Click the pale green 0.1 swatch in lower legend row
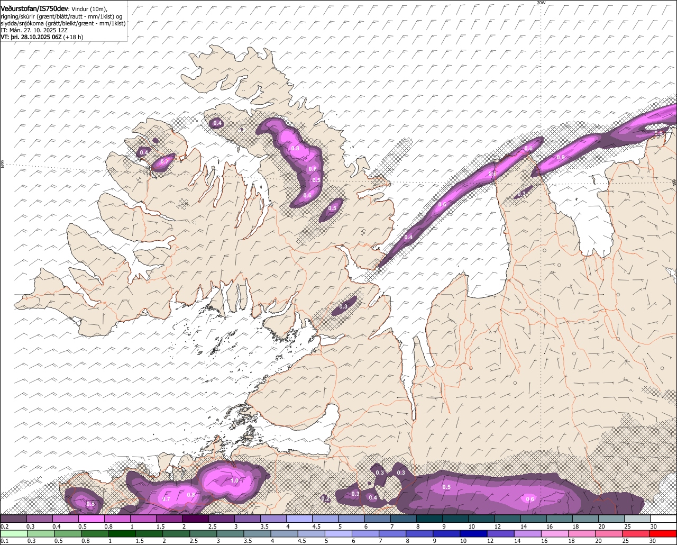Viewport: 677px width, 545px height. [x=14, y=533]
